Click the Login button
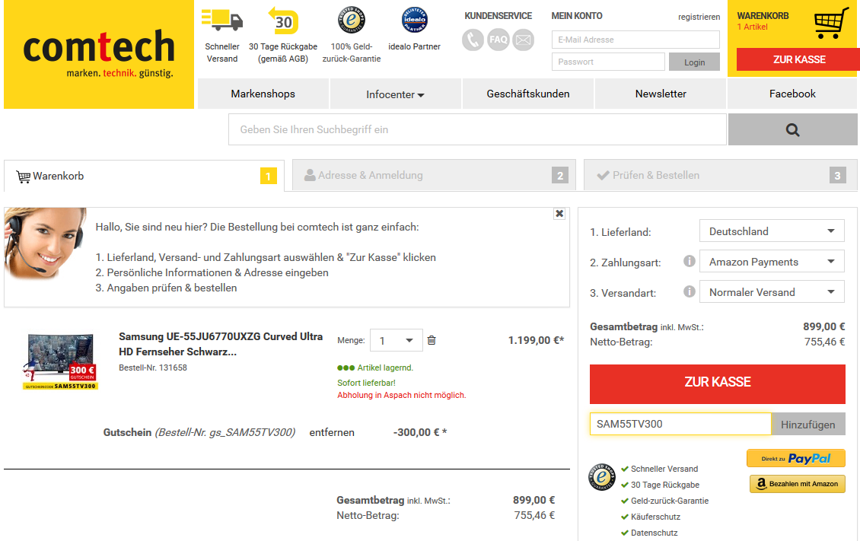 tap(694, 62)
